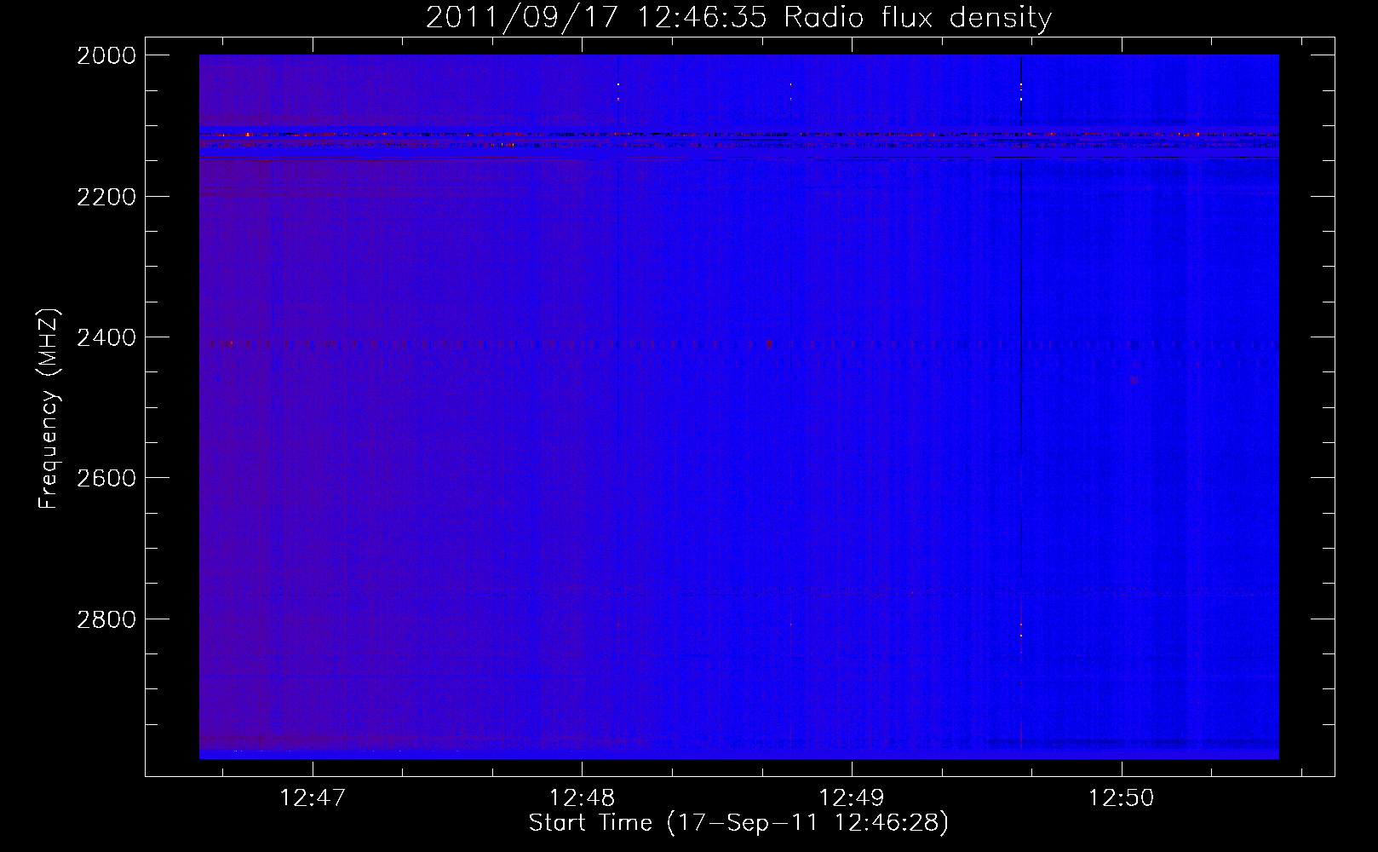Select the 2000 frequency axis label
The width and height of the screenshot is (1378, 852).
click(x=106, y=56)
